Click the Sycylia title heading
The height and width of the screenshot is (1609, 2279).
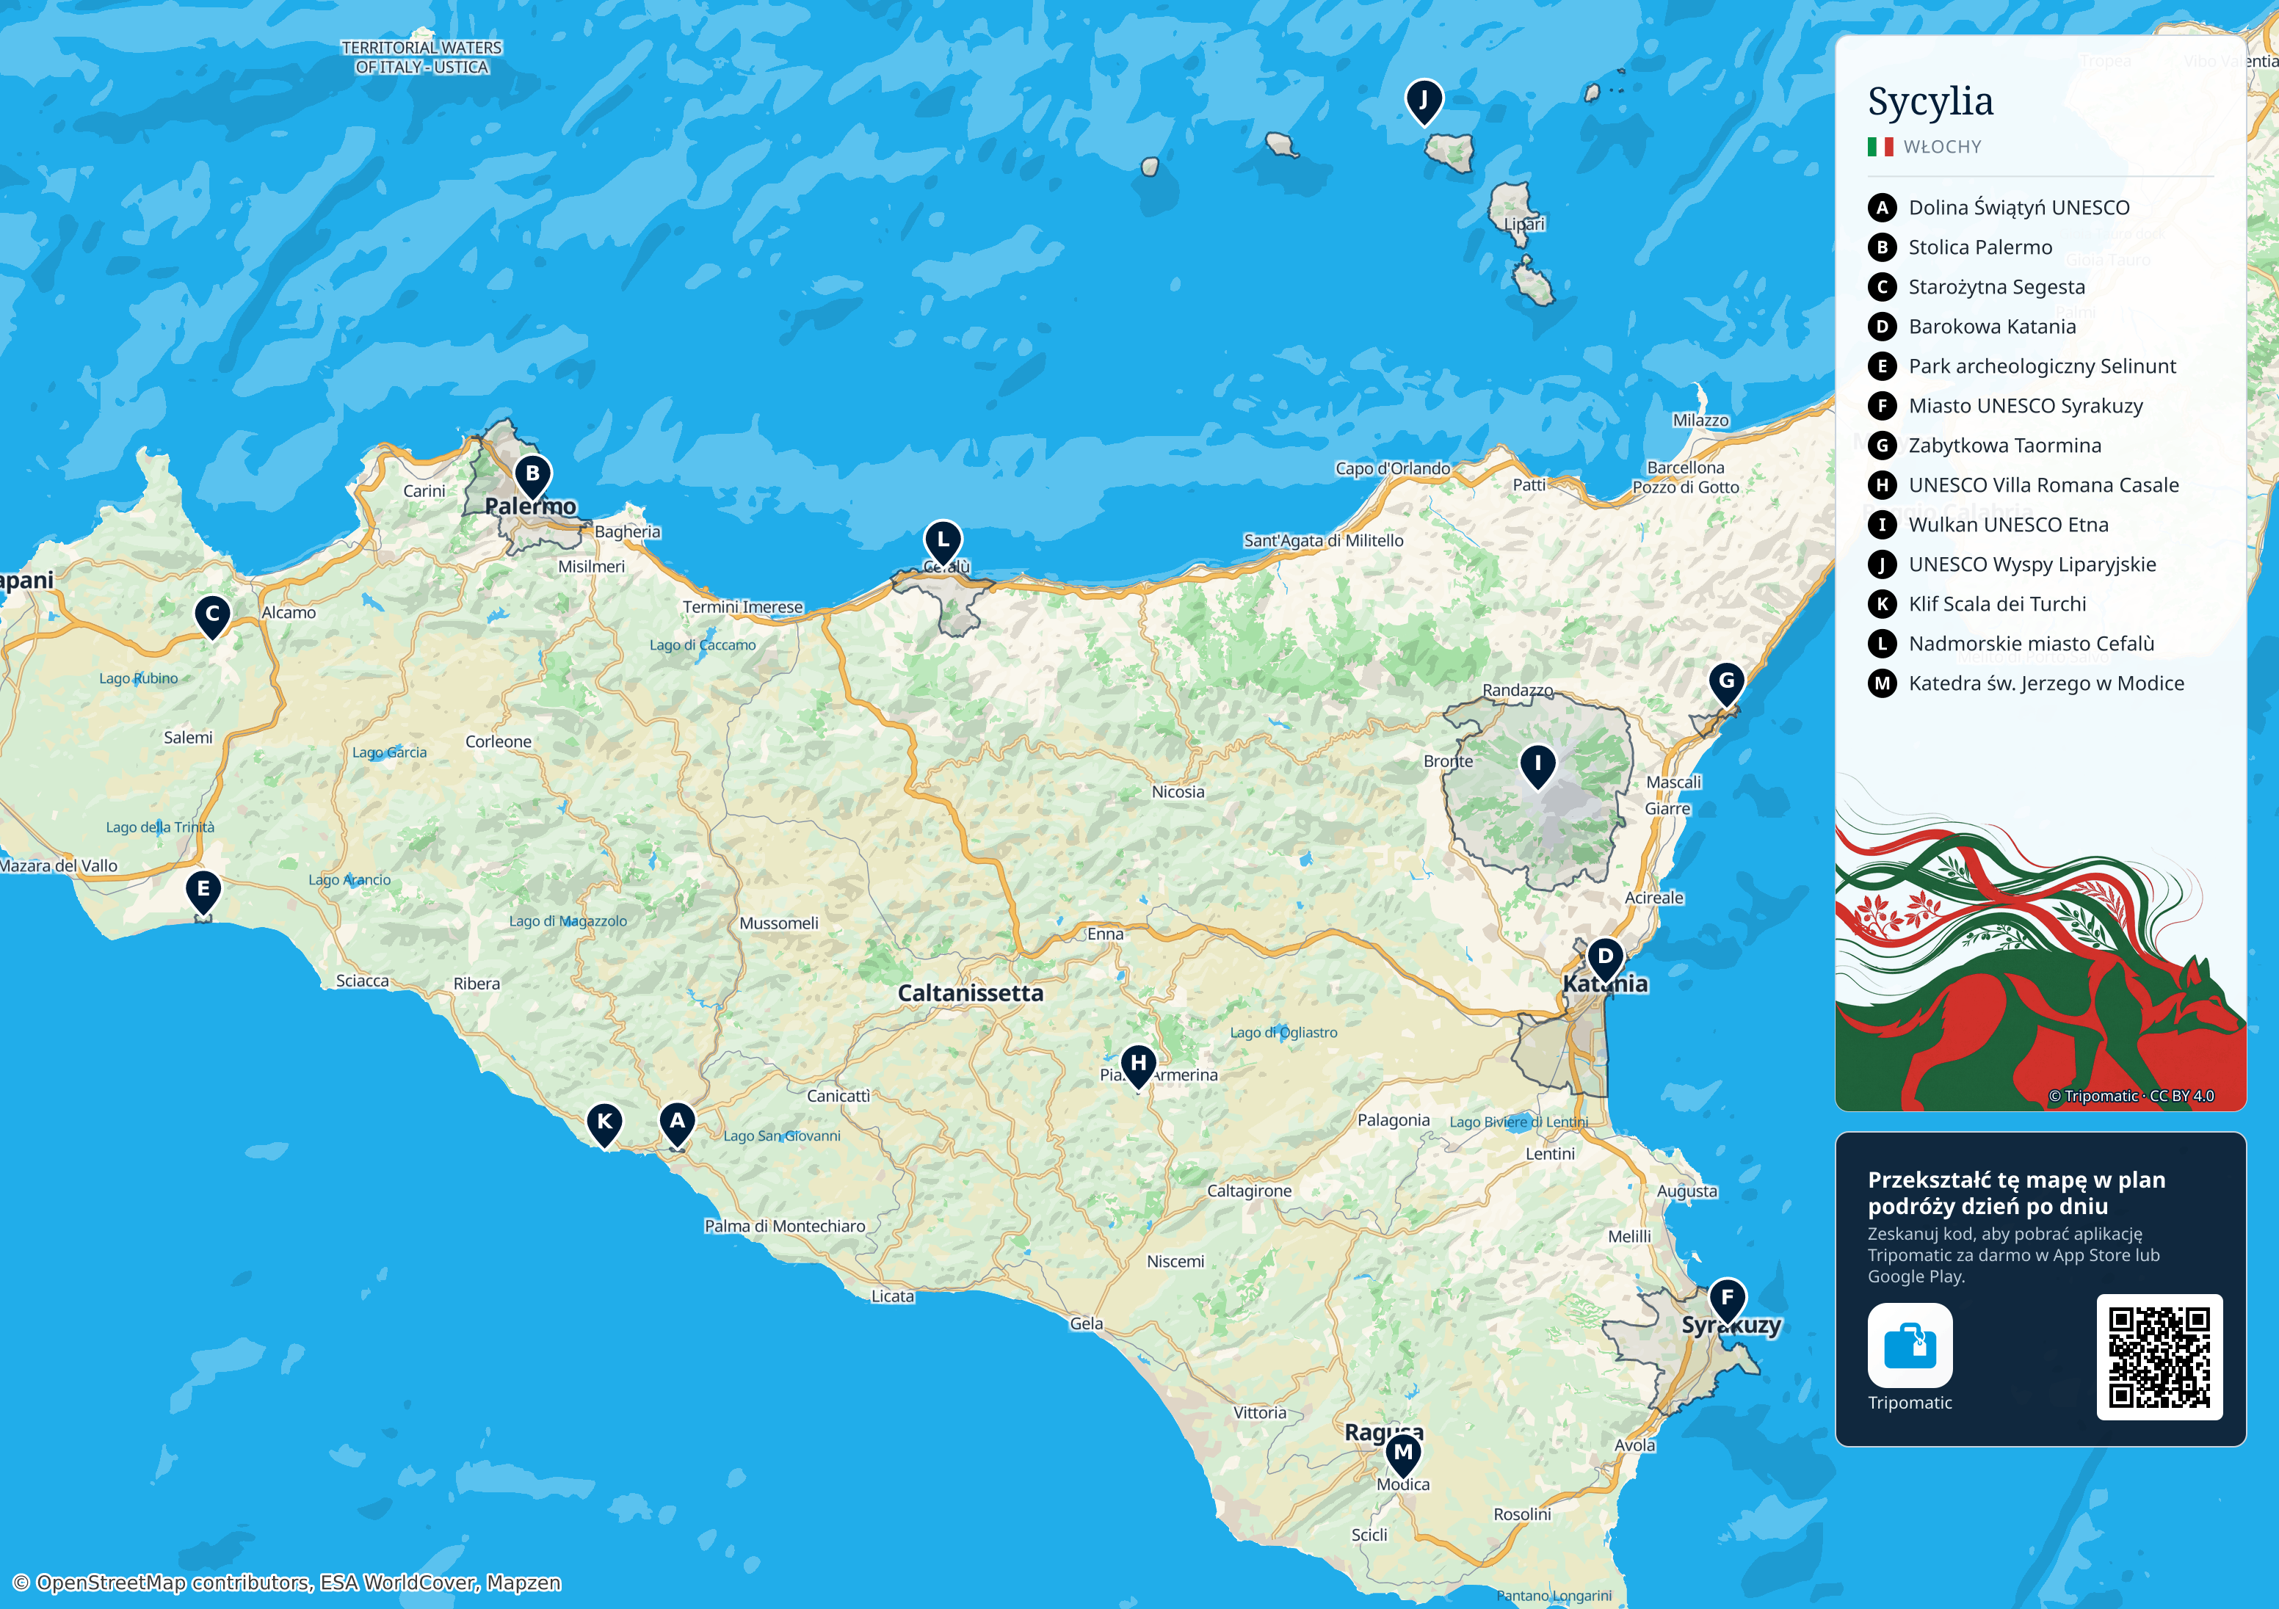click(x=1930, y=101)
